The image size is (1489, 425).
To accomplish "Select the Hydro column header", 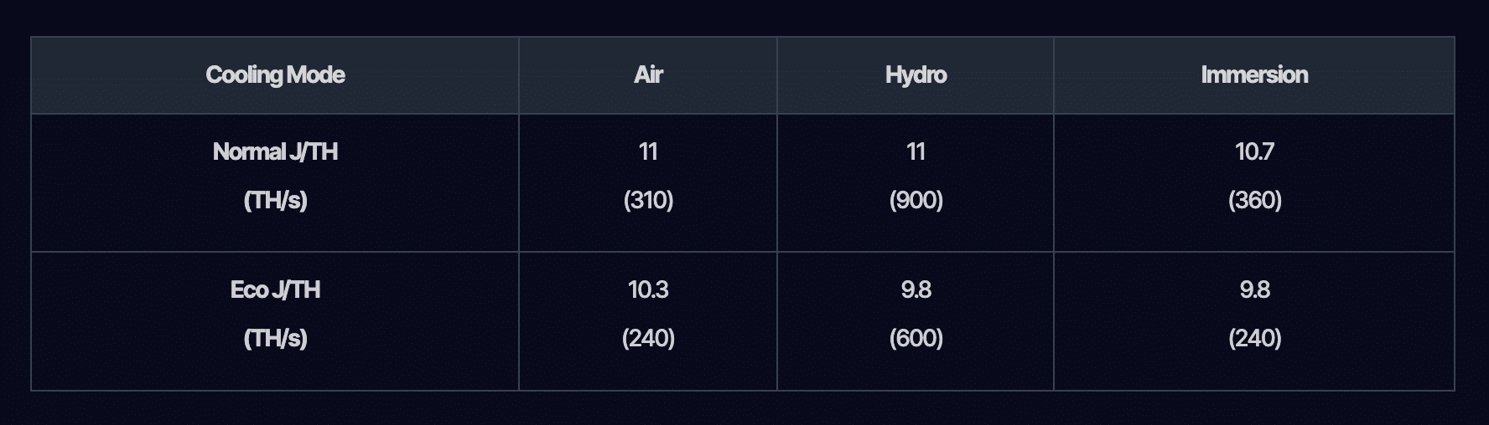I will coord(916,75).
